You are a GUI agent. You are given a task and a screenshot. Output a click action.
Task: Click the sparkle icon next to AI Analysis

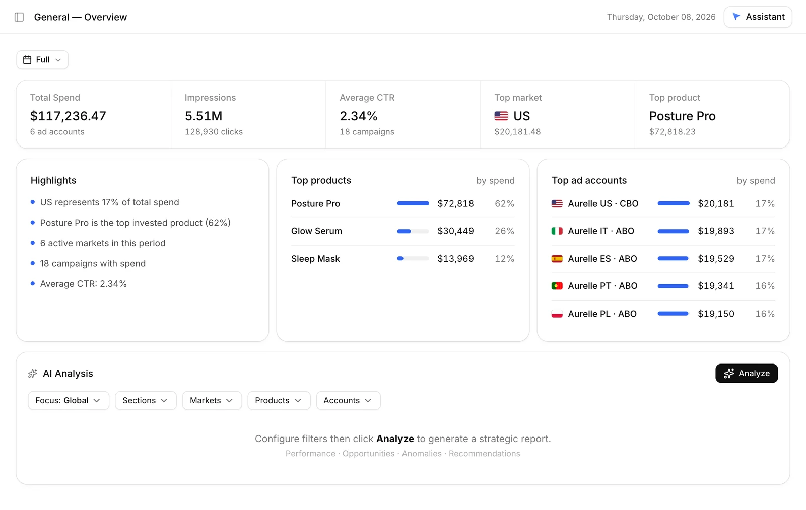click(33, 374)
